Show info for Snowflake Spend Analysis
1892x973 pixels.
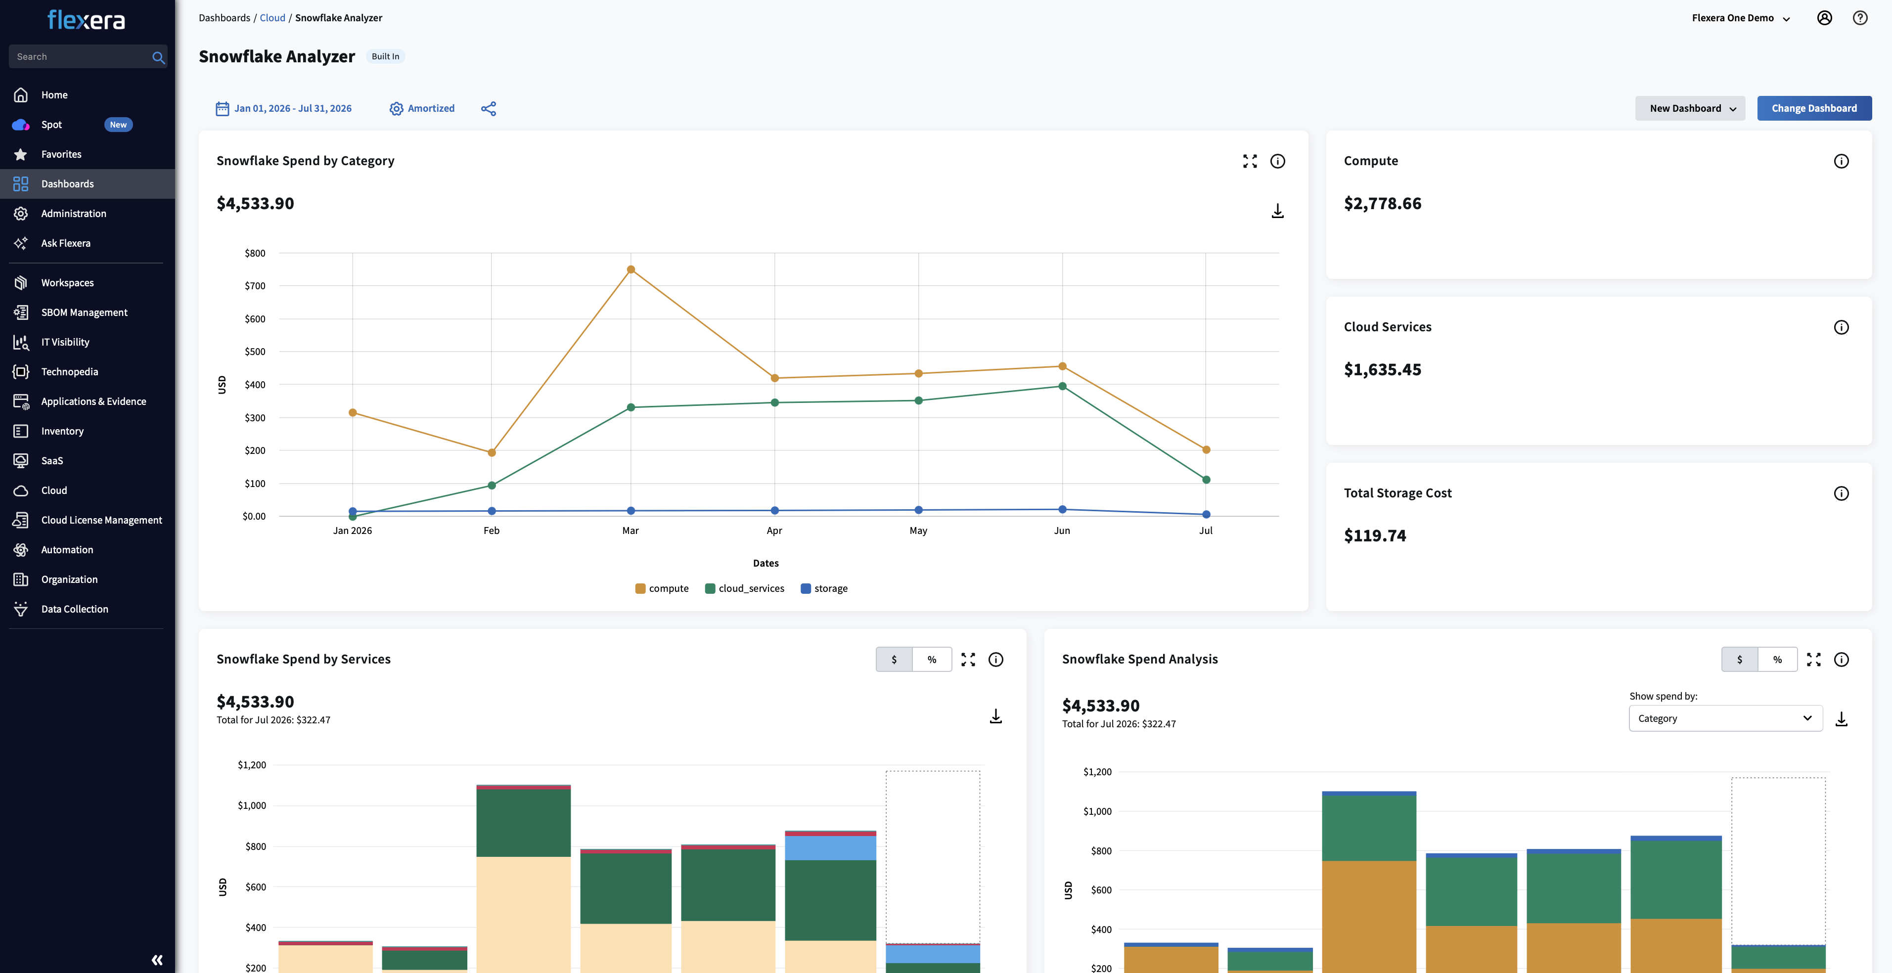(1842, 660)
